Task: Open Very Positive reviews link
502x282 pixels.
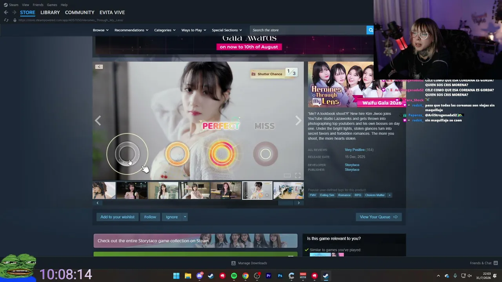Action: pos(355,150)
